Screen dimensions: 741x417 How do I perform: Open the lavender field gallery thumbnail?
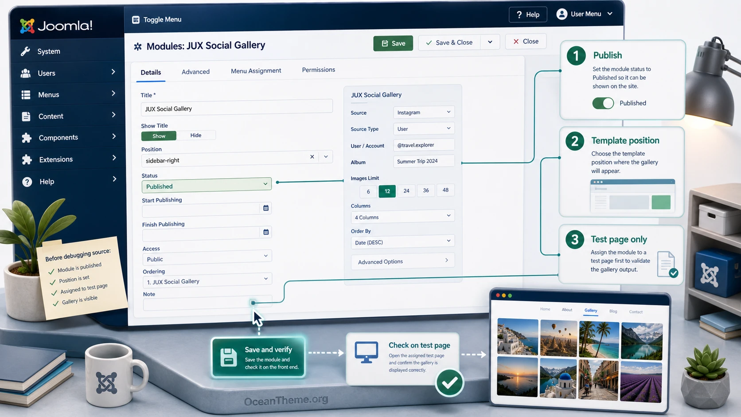click(x=641, y=382)
